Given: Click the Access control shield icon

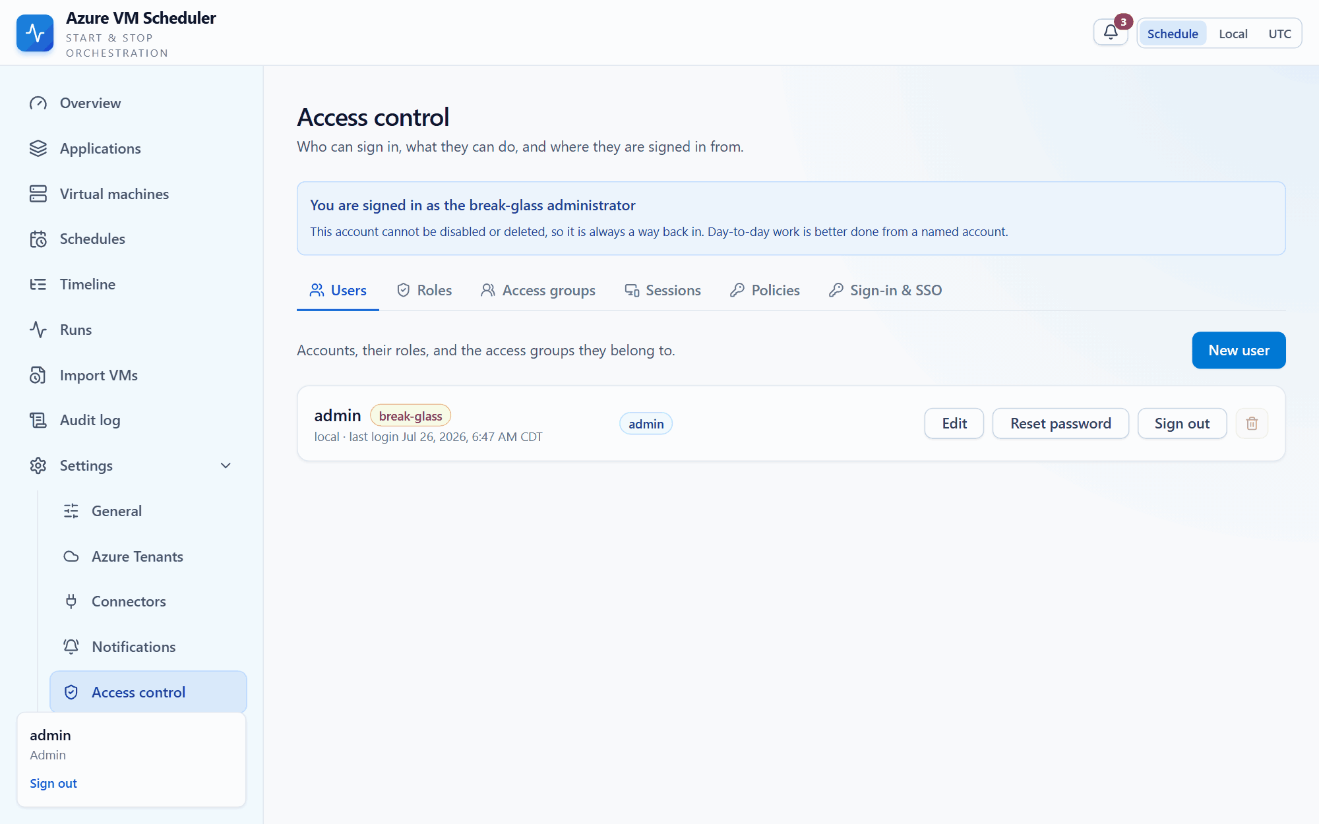Looking at the screenshot, I should pyautogui.click(x=71, y=692).
